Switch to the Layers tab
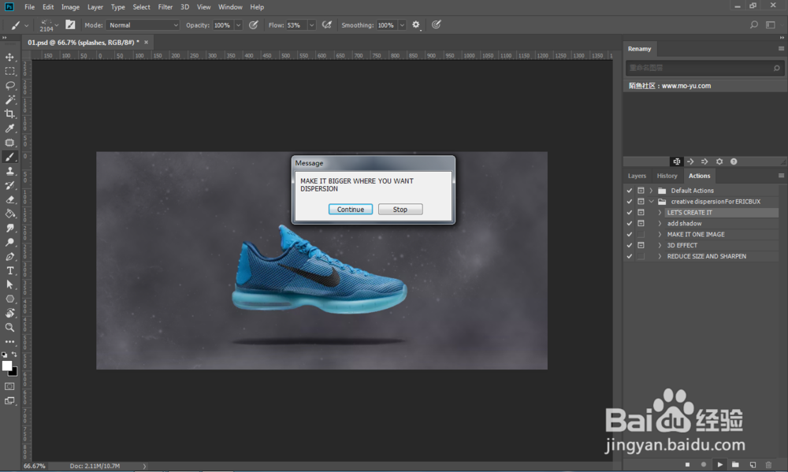Image resolution: width=788 pixels, height=472 pixels. click(637, 176)
